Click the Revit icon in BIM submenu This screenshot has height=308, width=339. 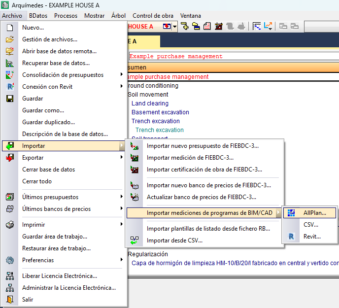click(292, 237)
